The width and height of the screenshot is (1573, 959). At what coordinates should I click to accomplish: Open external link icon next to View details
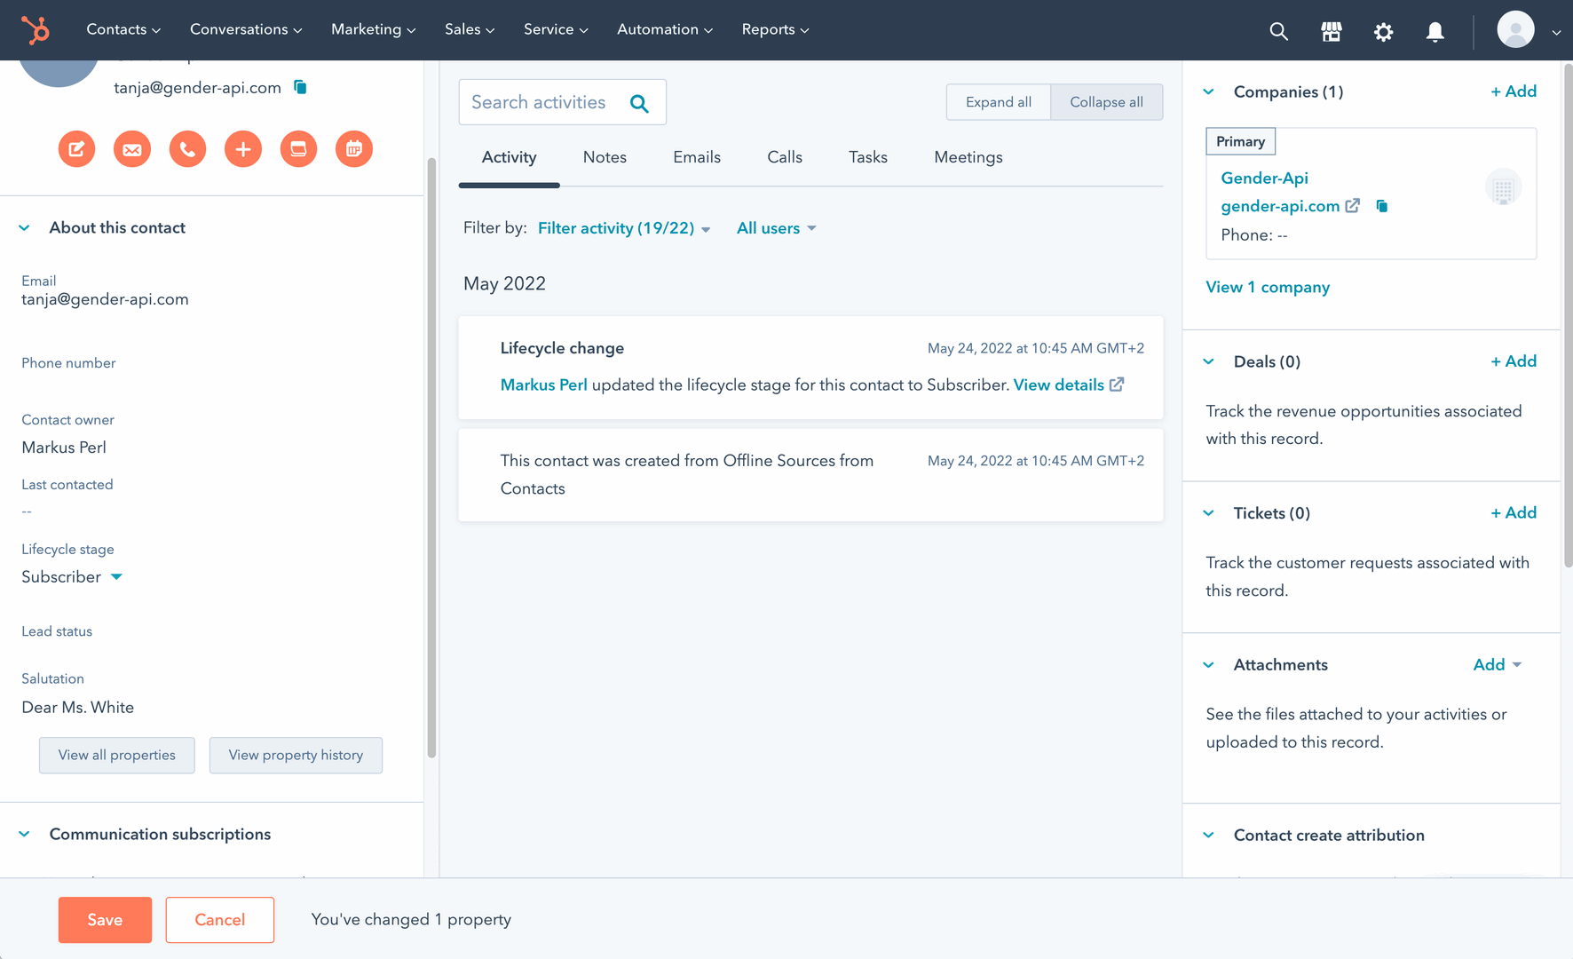[x=1117, y=384]
